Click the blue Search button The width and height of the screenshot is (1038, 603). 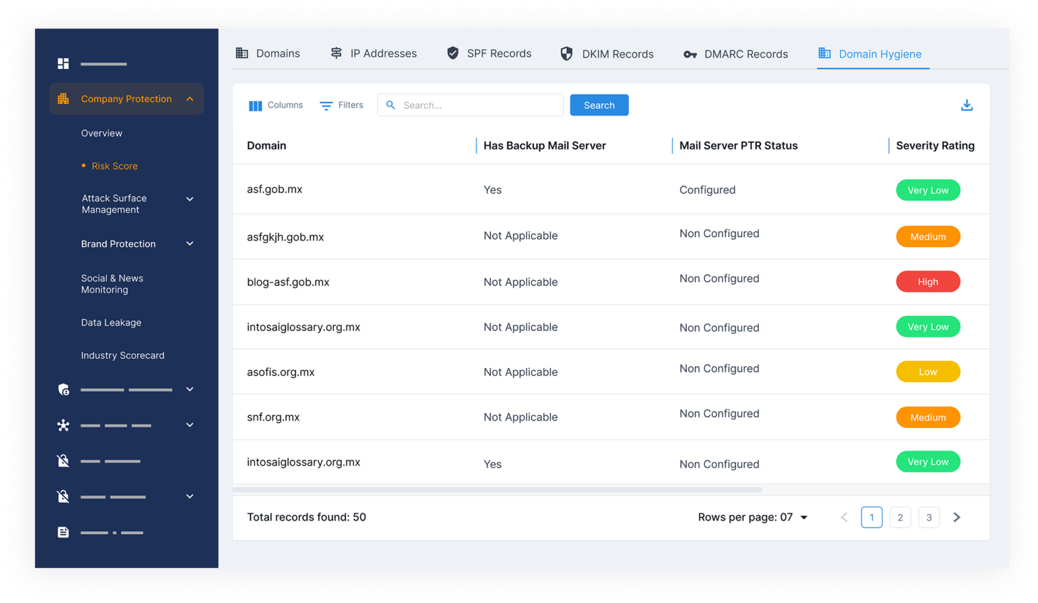point(599,105)
